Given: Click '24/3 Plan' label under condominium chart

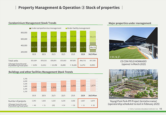Looking at the screenshot, I should point(92,54).
